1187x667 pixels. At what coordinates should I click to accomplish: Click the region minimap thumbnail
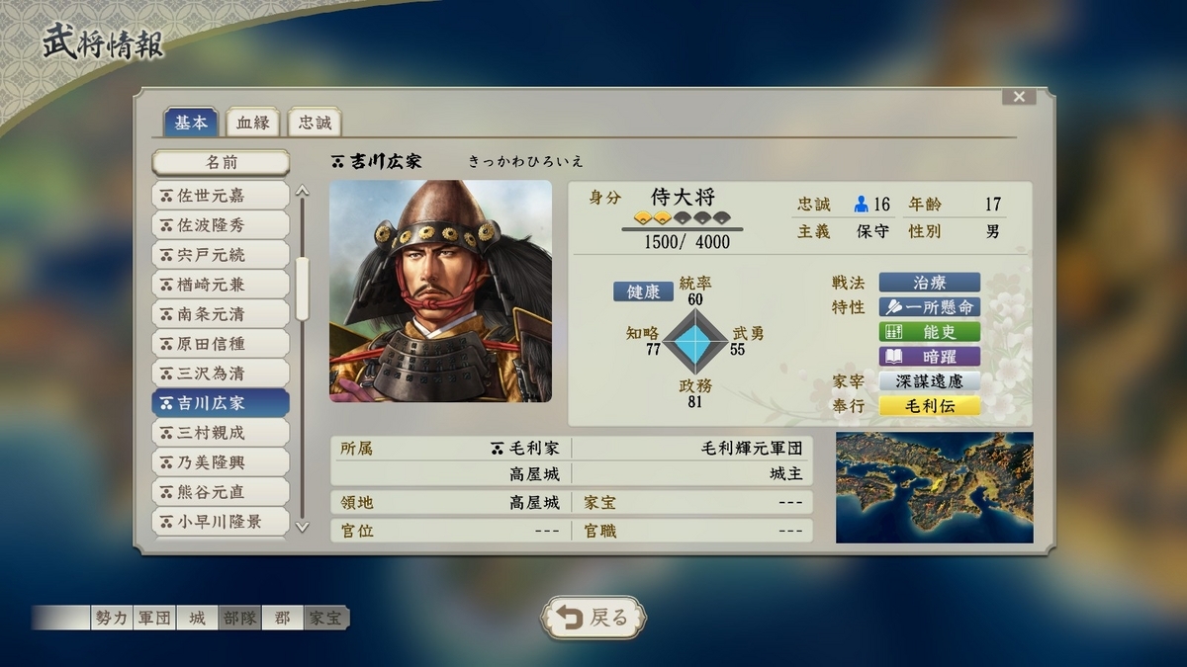point(934,487)
